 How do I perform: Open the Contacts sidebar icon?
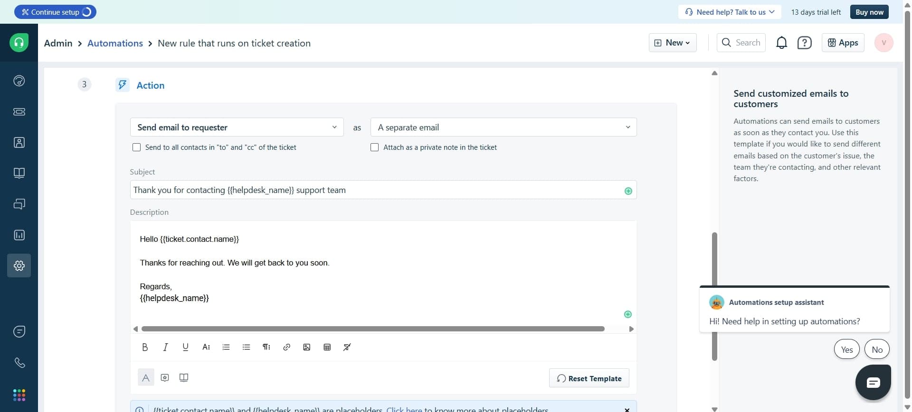(19, 142)
